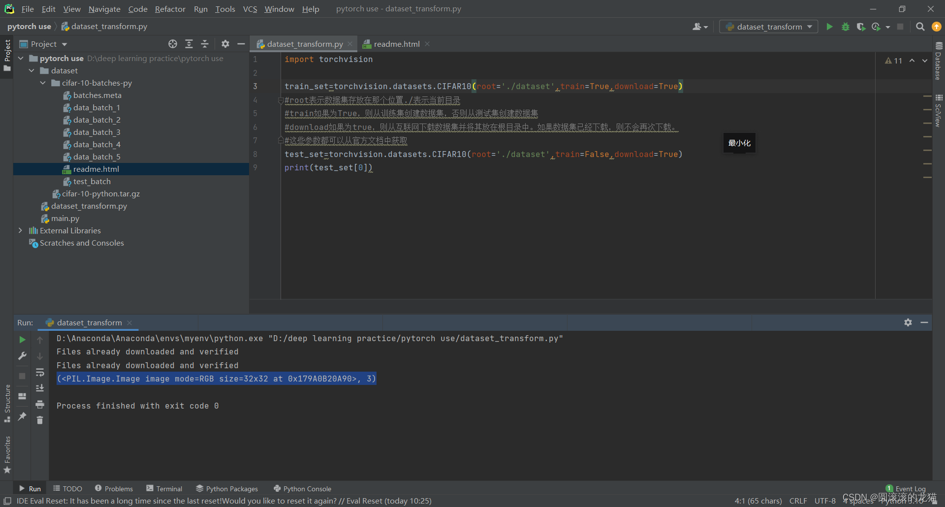The height and width of the screenshot is (507, 945).
Task: Open the Python Console tab
Action: coord(302,488)
